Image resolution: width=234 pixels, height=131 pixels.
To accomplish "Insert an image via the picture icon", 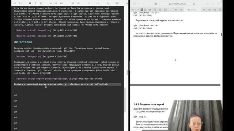I will (x=117, y=3).
